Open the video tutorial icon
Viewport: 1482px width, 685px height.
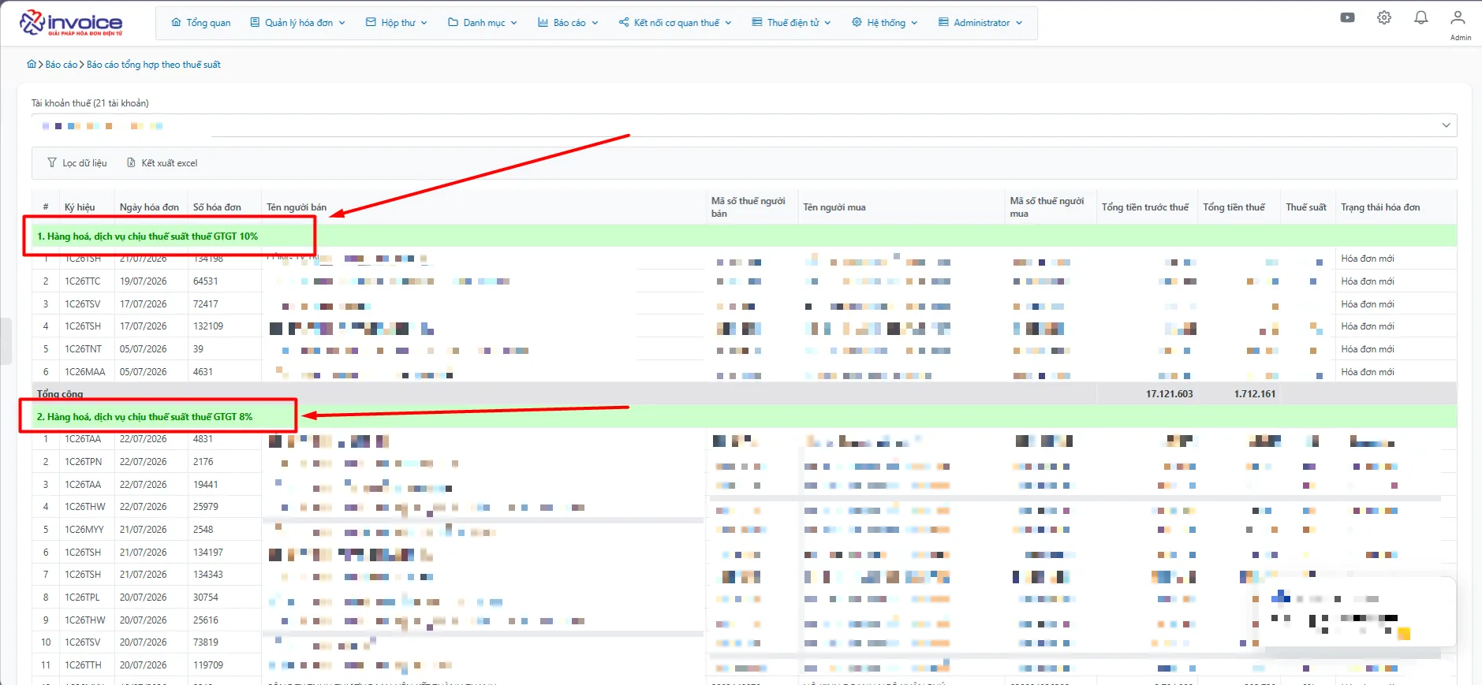pyautogui.click(x=1347, y=17)
